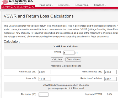The image size is (118, 98).
Task: Click the VSWR Reduction using a matched attenuator text
Action: (66, 85)
